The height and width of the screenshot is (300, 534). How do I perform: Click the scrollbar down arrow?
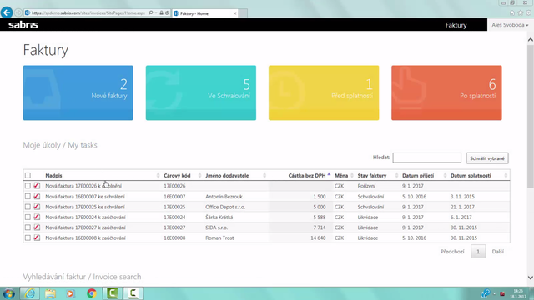[531, 277]
